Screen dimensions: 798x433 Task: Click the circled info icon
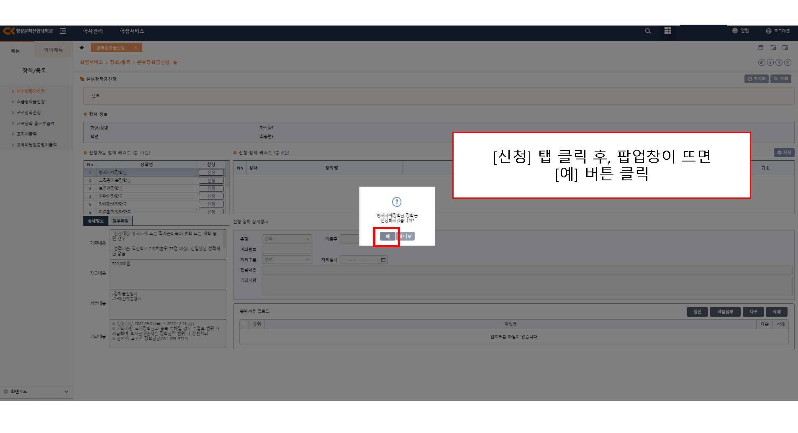(x=770, y=62)
